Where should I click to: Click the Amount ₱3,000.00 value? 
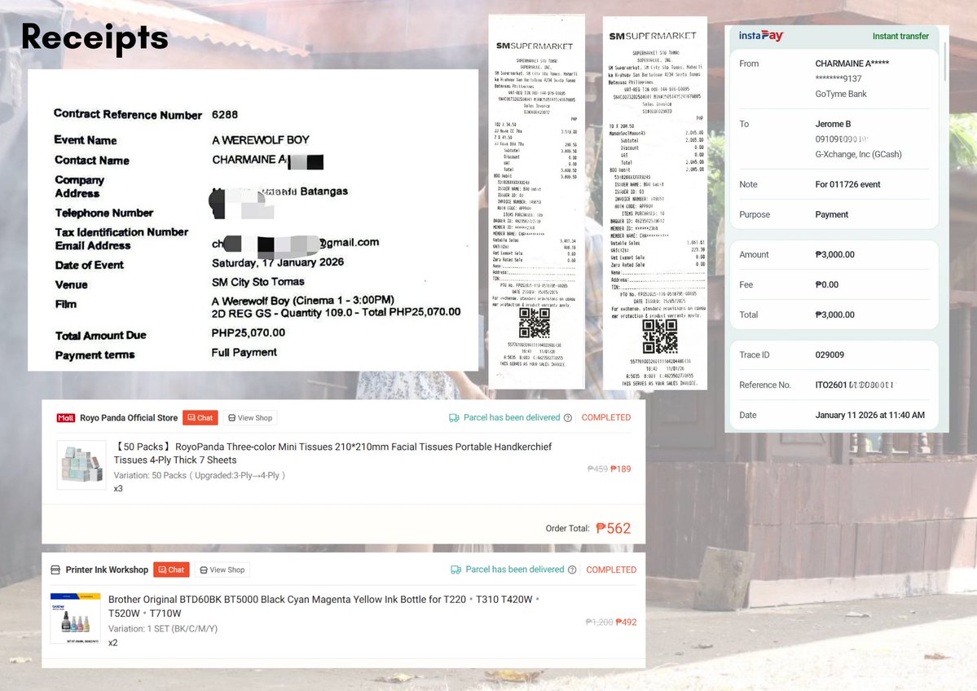(x=834, y=254)
